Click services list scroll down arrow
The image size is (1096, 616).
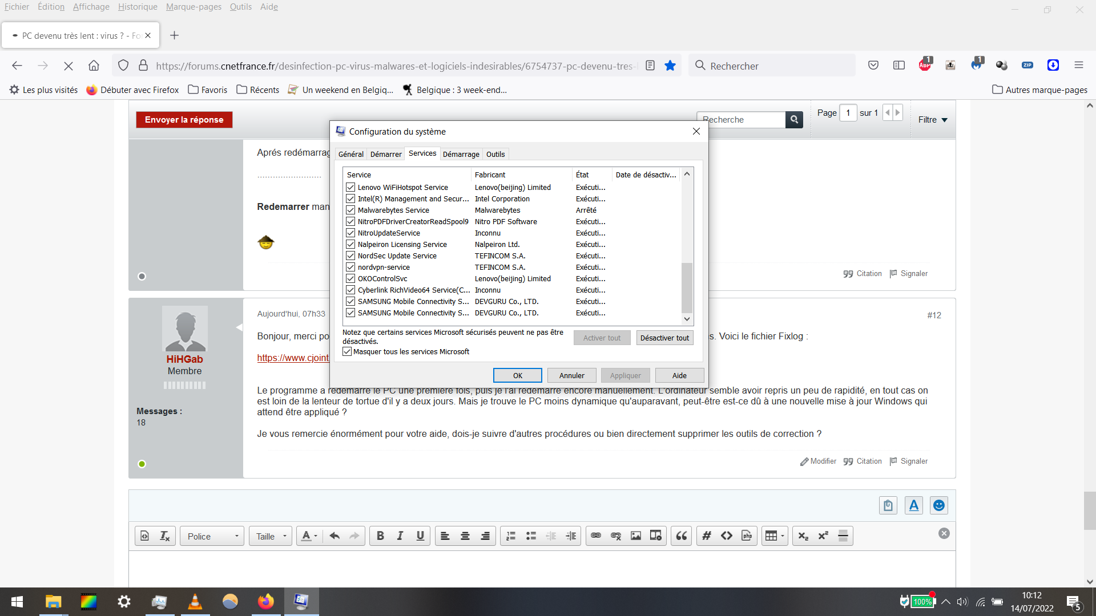687,319
